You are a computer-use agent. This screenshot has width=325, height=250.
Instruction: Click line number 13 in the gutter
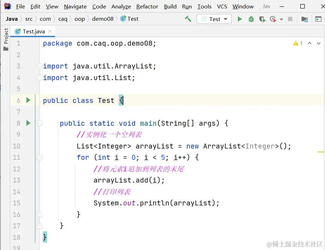click(x=17, y=180)
